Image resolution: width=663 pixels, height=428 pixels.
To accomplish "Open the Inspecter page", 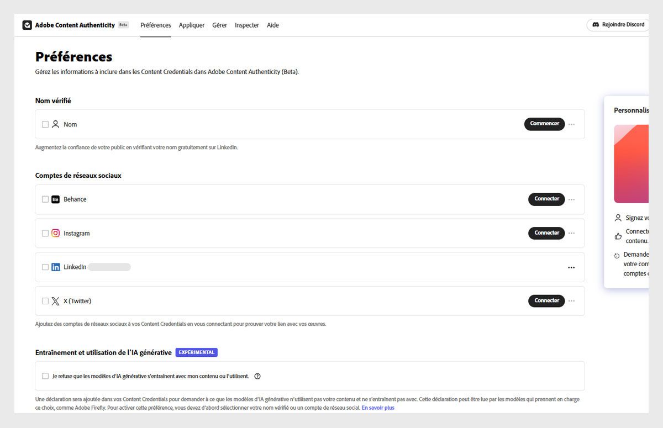I will click(246, 25).
